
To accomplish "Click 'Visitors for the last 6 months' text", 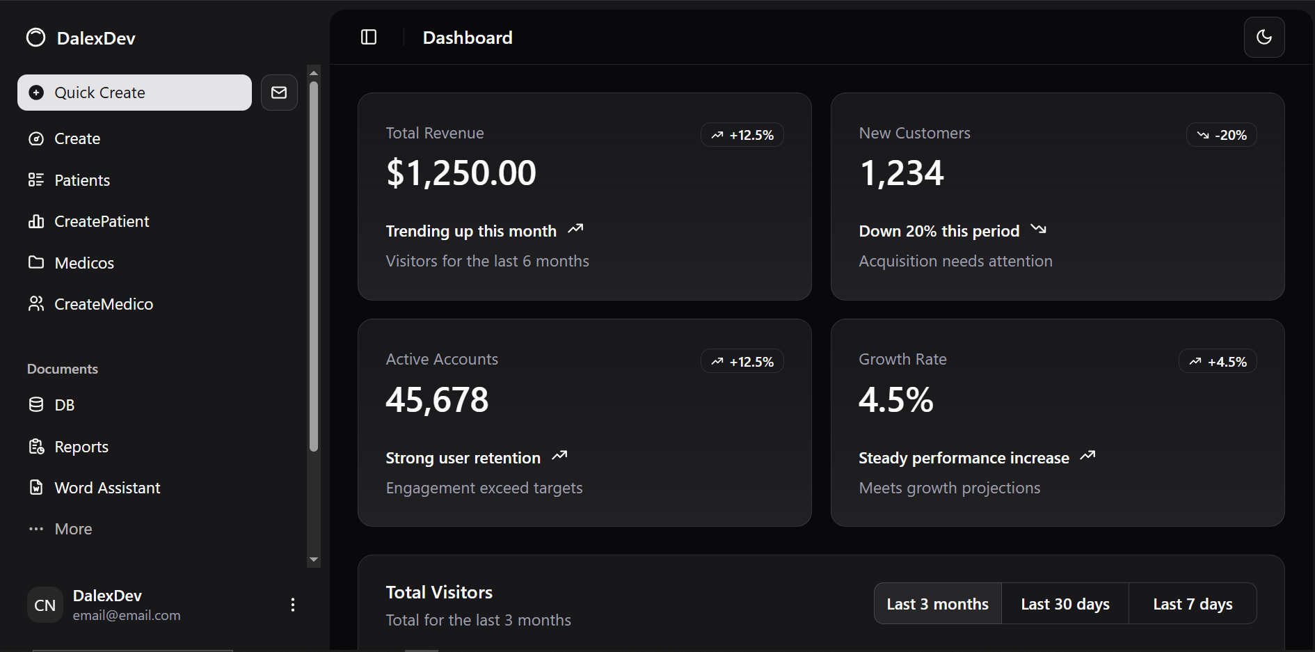I will 488,261.
